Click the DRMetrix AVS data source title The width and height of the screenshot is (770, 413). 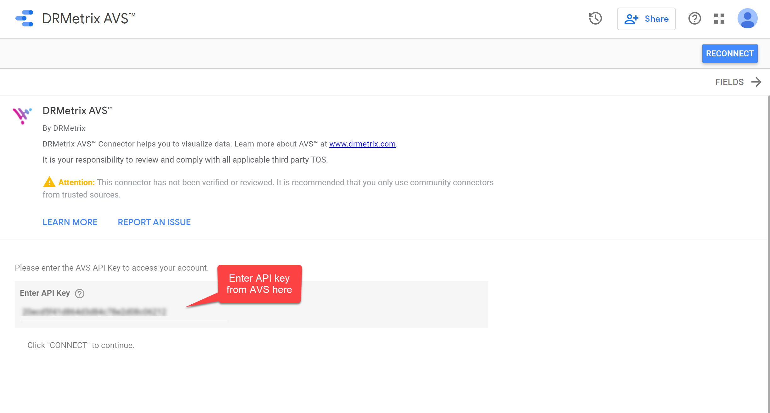coord(89,19)
